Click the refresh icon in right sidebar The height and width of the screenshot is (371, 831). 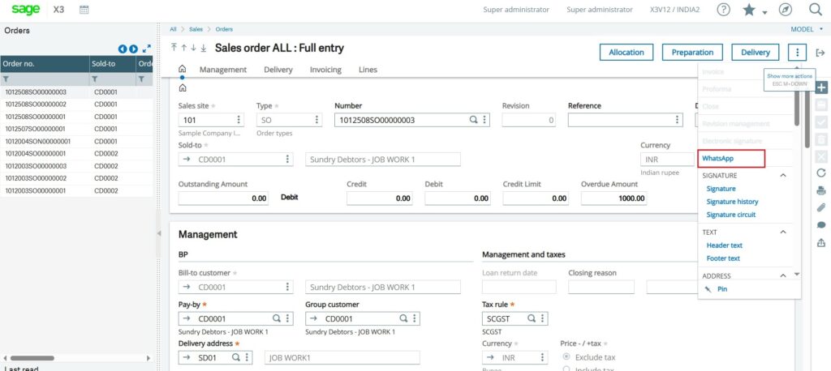click(821, 173)
